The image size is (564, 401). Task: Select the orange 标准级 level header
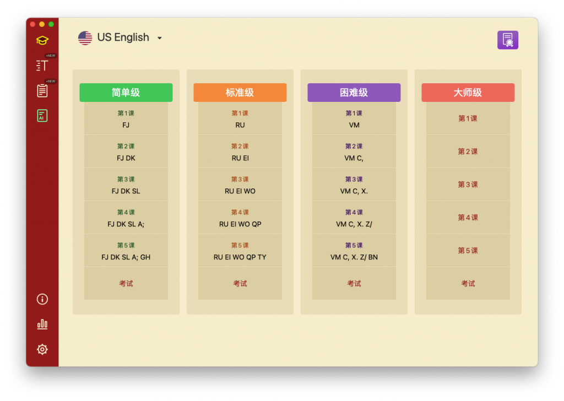click(x=240, y=93)
